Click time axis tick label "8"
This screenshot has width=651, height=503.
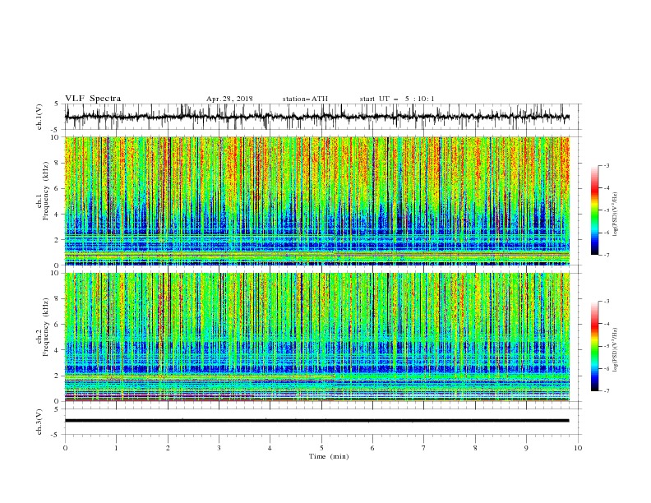click(475, 448)
